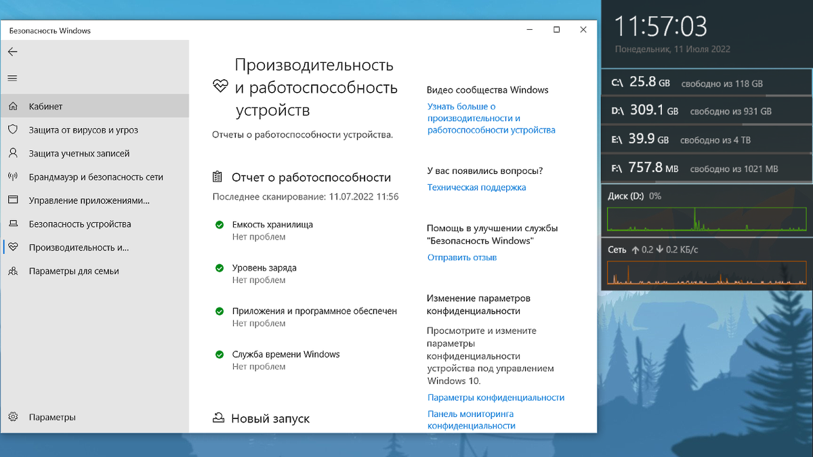Screen dimensions: 813x457
Task: Open the hamburger navigation menu icon
Action: click(12, 79)
